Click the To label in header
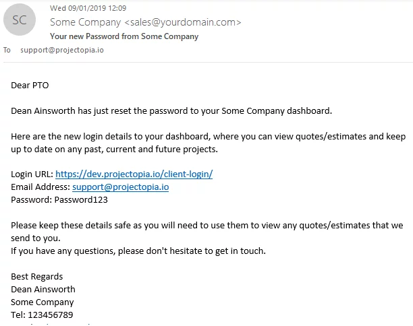The width and height of the screenshot is (413, 326). [x=7, y=50]
